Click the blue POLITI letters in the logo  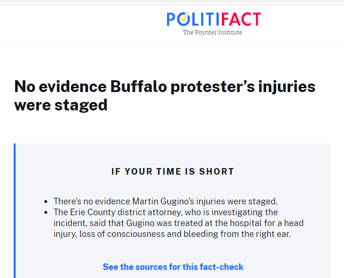pos(194,19)
